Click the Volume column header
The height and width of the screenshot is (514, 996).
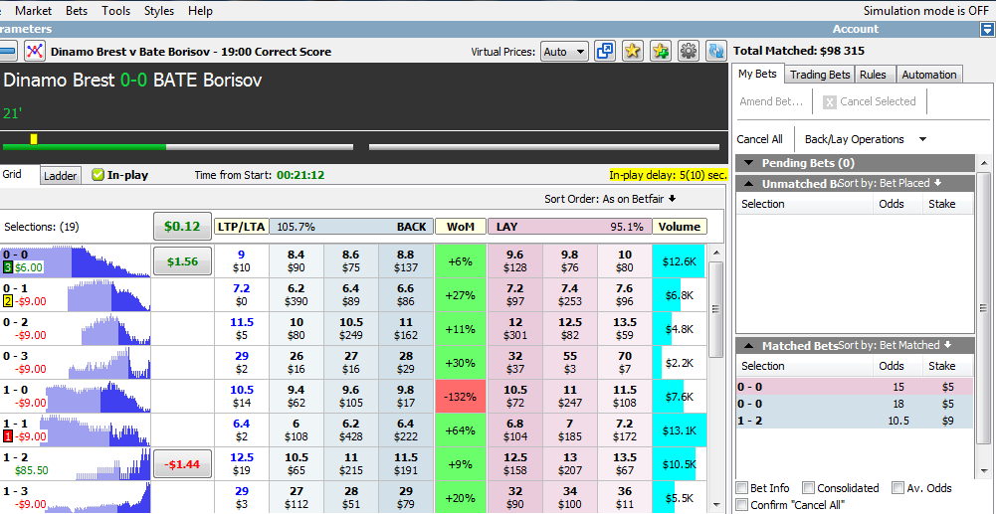point(680,227)
